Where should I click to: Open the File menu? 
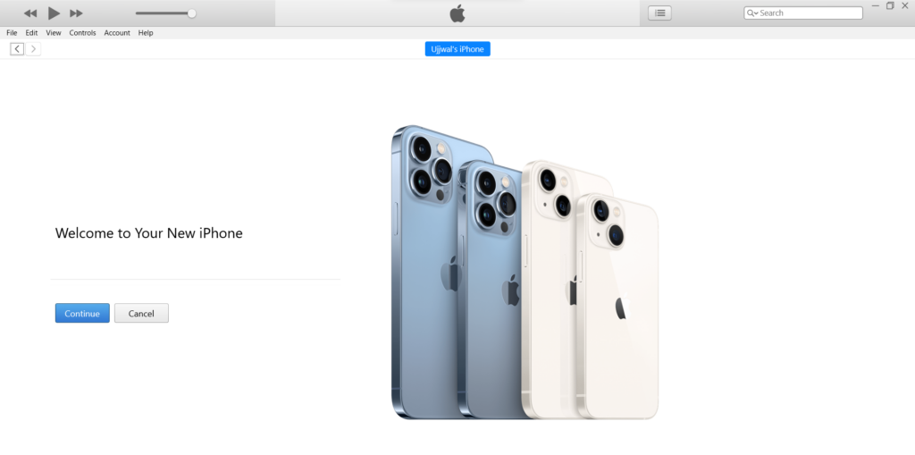coord(12,33)
